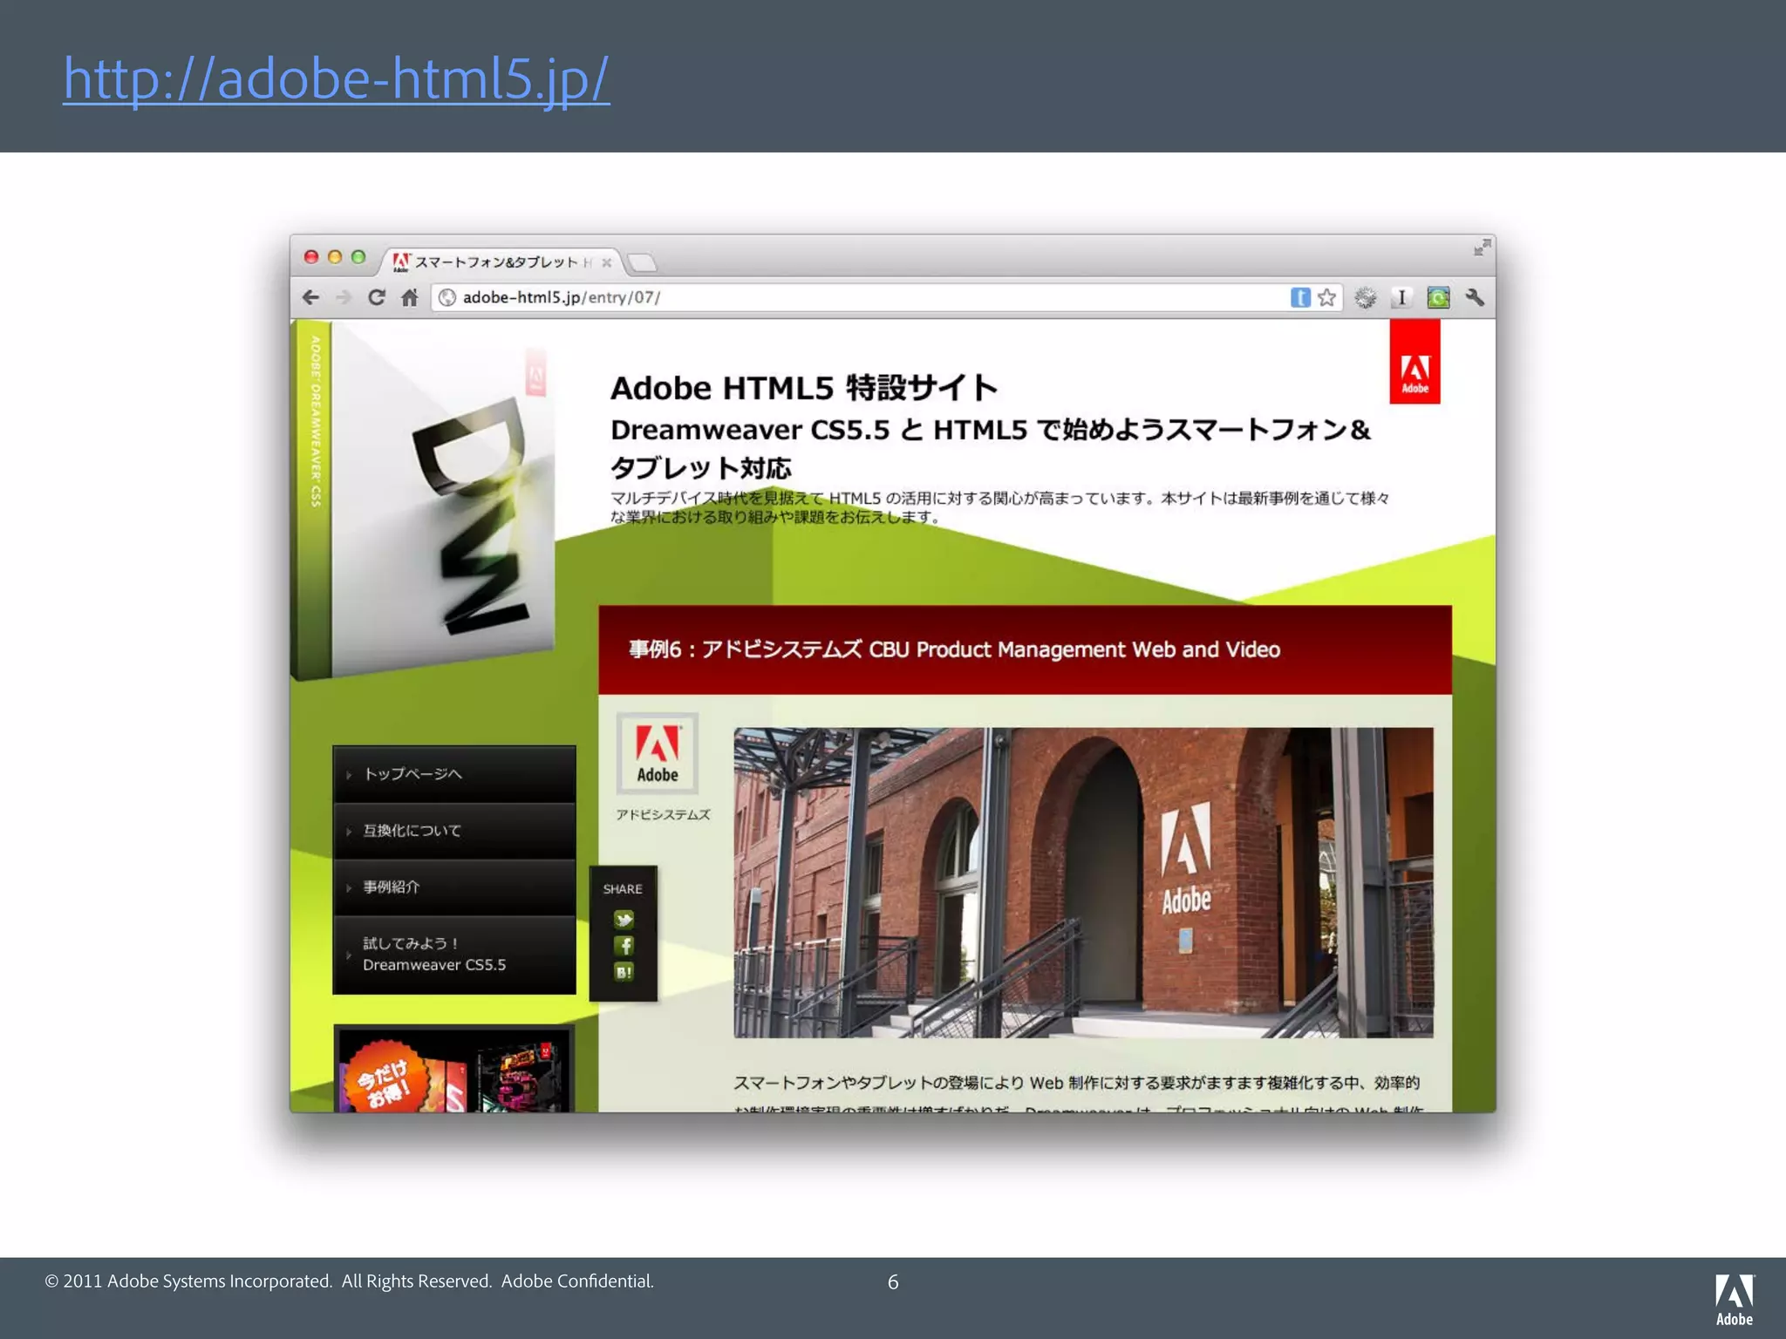
Task: Go to browser home page icon
Action: coord(409,297)
